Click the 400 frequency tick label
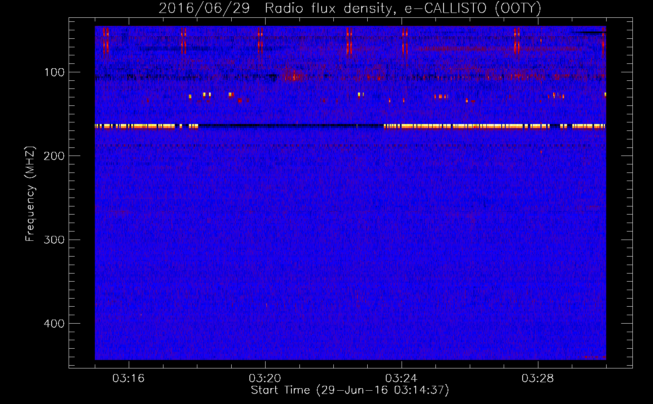The height and width of the screenshot is (404, 653). [x=54, y=324]
